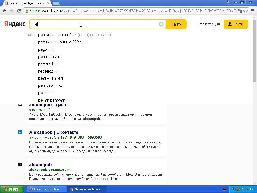
Task: Click the orange magnifier tray icon
Action: [x=238, y=189]
